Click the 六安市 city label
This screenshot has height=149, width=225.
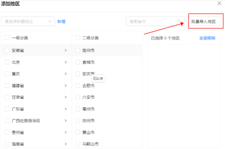[x=88, y=97]
